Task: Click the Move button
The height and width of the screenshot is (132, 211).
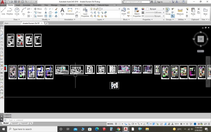Action: (x=38, y=9)
